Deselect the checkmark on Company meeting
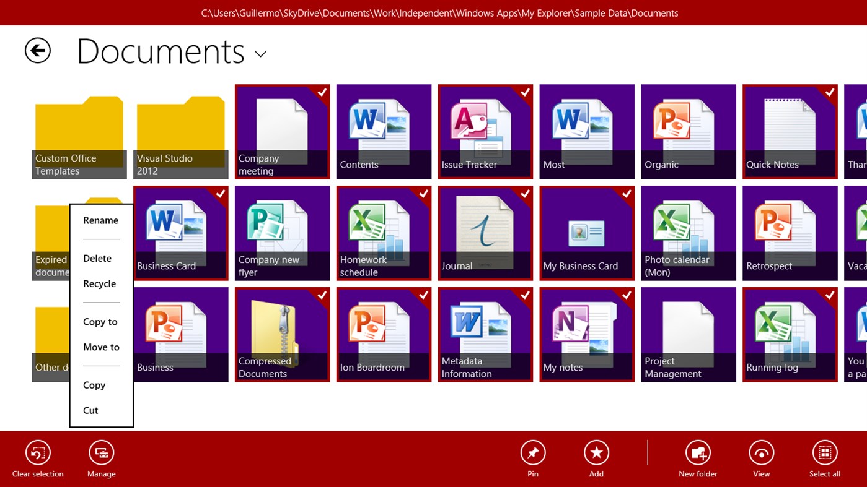This screenshot has width=867, height=487. (322, 92)
